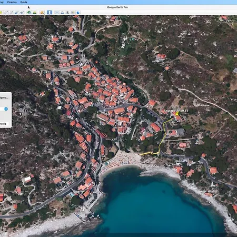Screen dimensions: 237x237
Task: Click the yellow path line on map
Action: pos(164,133)
